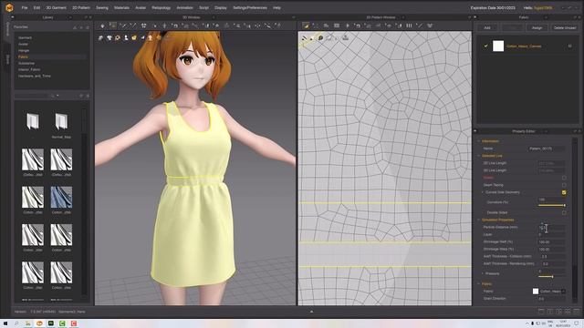Select Hardware_and_Trims in Library favorites

pyautogui.click(x=35, y=76)
